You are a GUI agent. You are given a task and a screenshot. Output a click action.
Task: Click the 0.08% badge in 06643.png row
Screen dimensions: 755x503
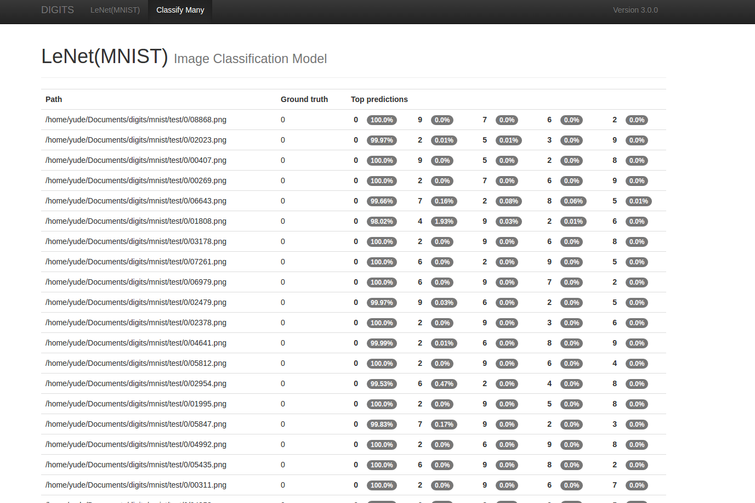pos(509,201)
